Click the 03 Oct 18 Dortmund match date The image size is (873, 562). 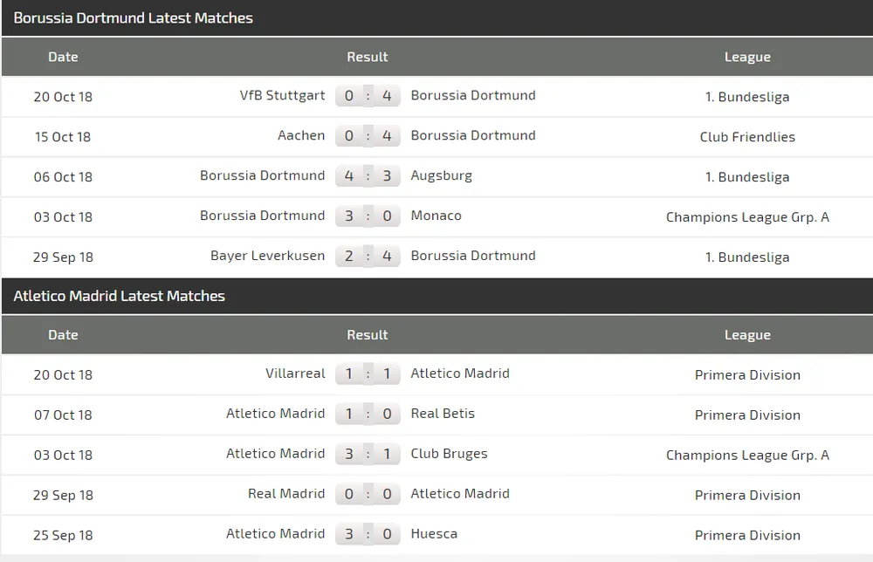click(63, 217)
